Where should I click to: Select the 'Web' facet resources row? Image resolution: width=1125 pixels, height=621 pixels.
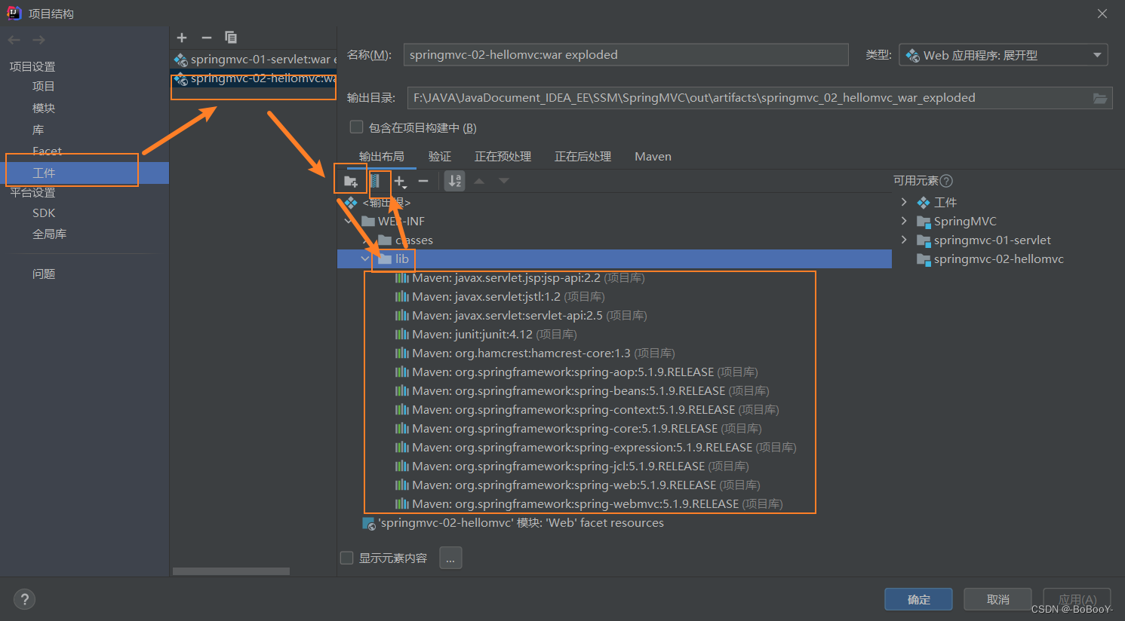point(513,523)
